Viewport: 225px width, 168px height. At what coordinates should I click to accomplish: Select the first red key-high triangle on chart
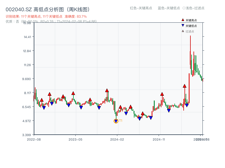(42, 100)
